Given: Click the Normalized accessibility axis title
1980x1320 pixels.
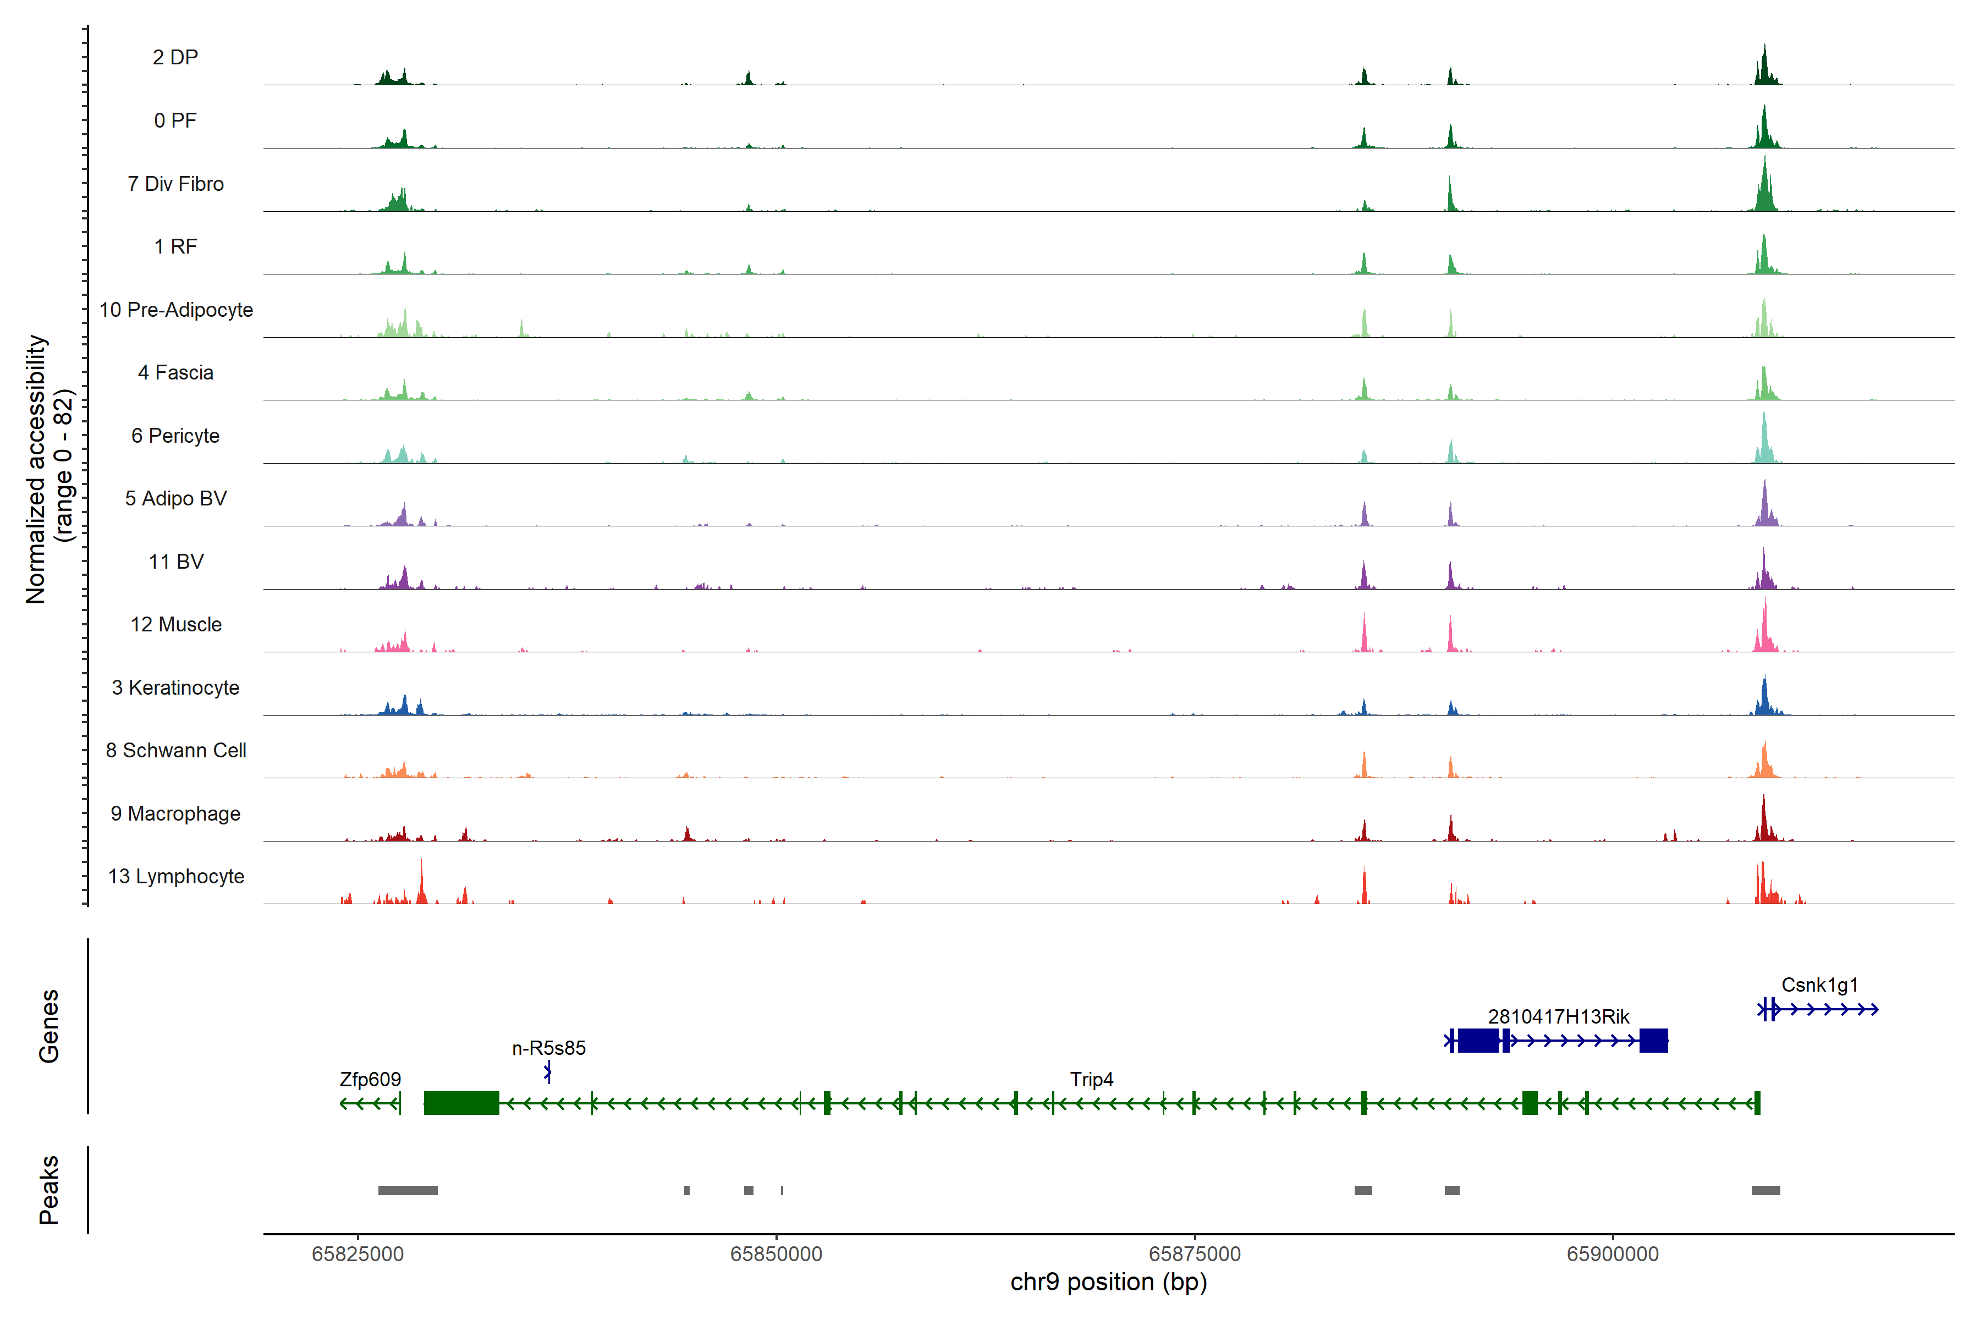Looking at the screenshot, I should pos(35,469).
